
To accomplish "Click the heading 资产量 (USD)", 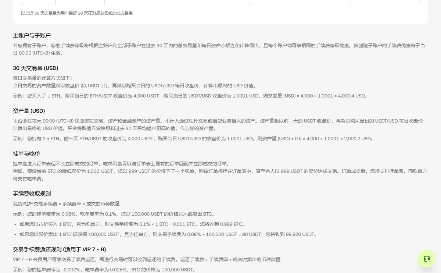I will point(29,111).
